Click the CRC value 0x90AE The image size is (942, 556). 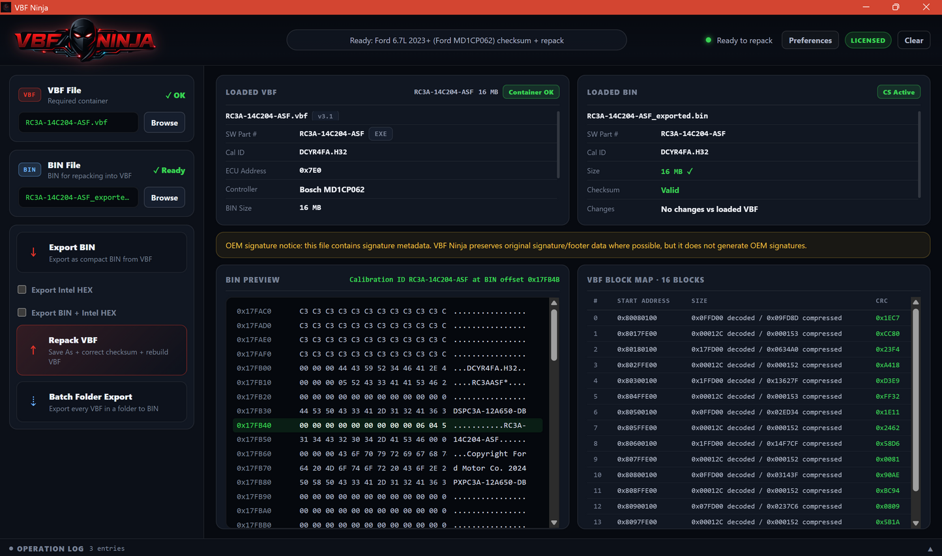887,475
